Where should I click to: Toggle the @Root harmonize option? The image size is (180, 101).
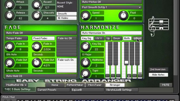[x=137, y=38]
